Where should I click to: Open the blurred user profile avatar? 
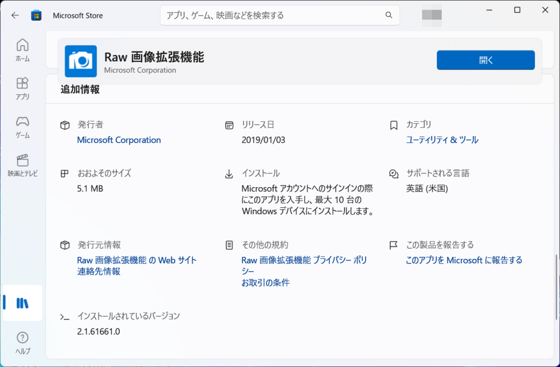click(x=432, y=15)
